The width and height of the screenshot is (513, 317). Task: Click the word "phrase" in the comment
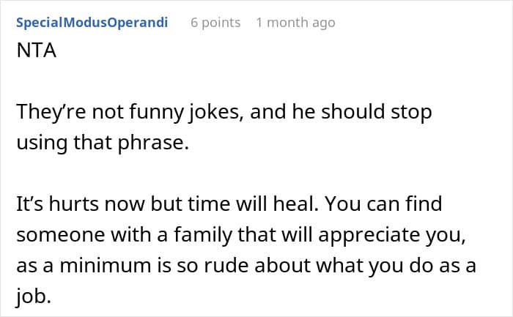tap(157, 142)
